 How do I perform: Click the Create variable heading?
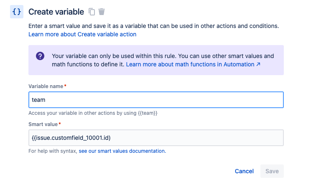(x=56, y=12)
